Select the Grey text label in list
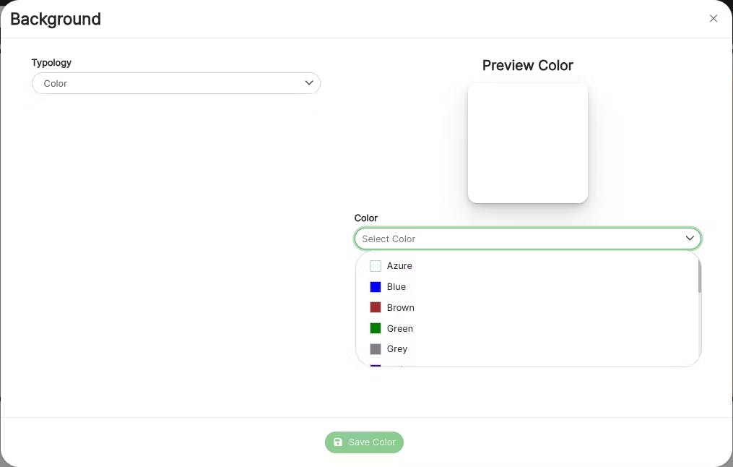Image resolution: width=733 pixels, height=467 pixels. point(397,349)
